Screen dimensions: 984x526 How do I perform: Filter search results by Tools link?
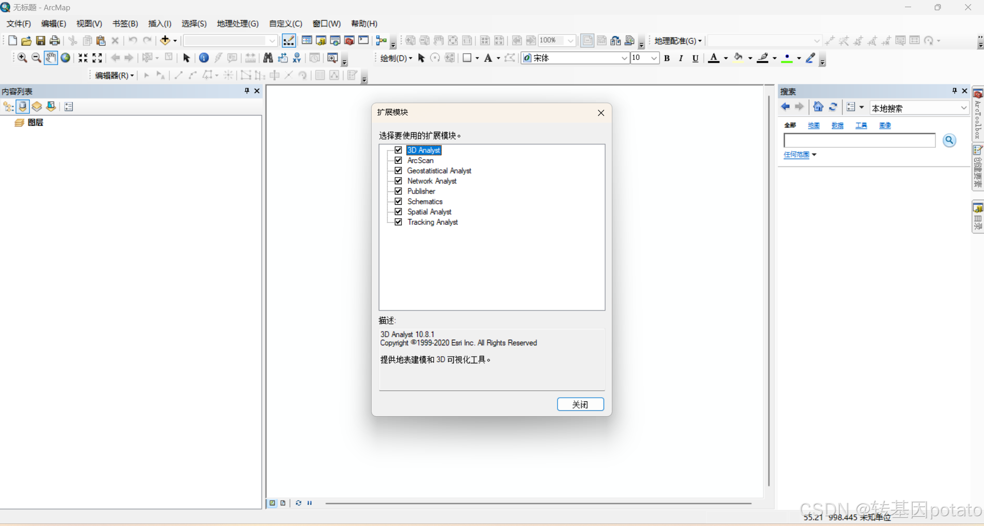[861, 125]
